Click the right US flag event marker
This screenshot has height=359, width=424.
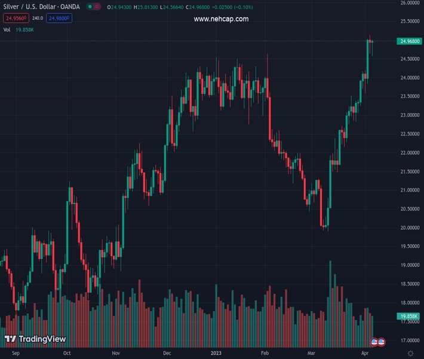pos(381,342)
